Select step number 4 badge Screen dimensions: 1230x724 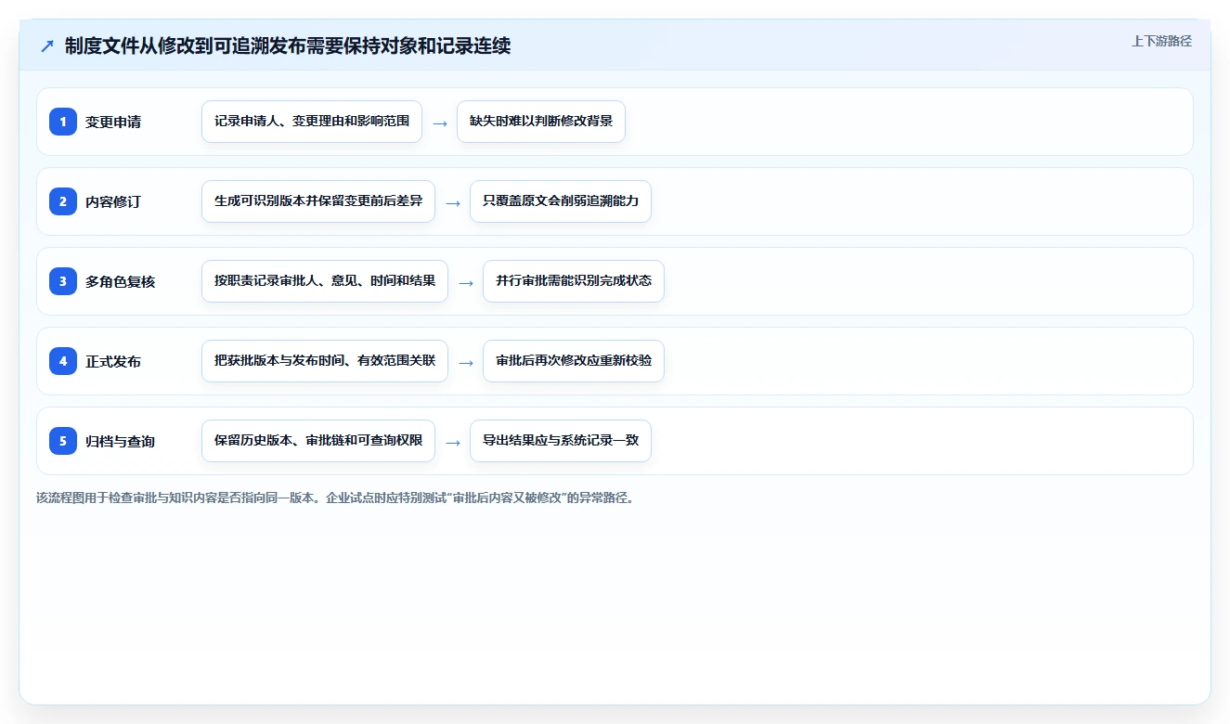pyautogui.click(x=63, y=361)
